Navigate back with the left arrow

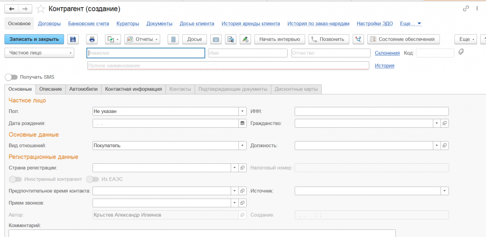coord(11,9)
